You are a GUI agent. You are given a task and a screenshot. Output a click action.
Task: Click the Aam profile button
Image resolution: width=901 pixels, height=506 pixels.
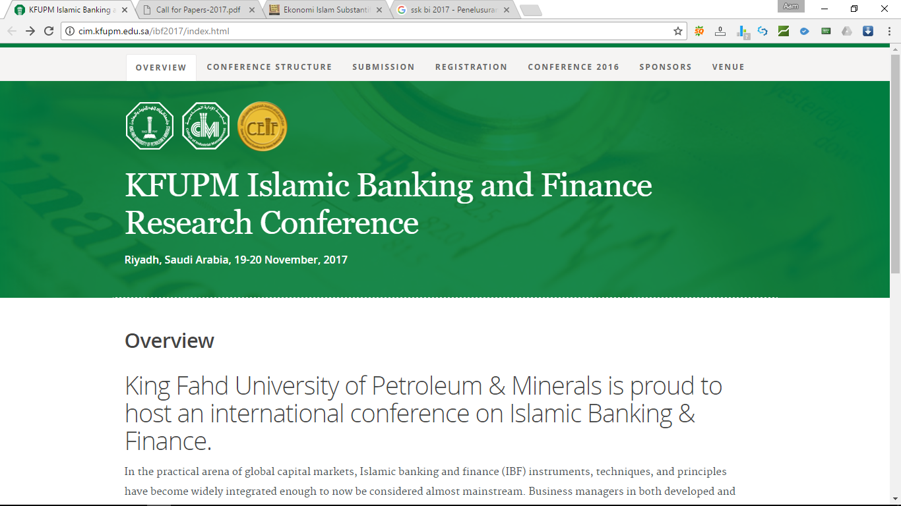(x=791, y=7)
